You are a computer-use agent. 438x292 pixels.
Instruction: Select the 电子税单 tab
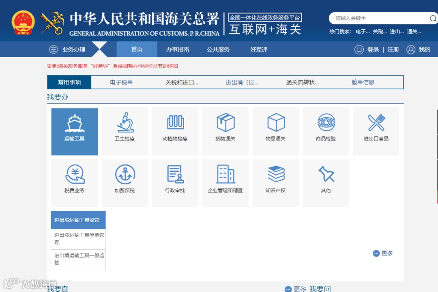pyautogui.click(x=121, y=82)
